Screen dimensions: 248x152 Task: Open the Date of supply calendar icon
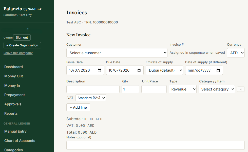218,70
